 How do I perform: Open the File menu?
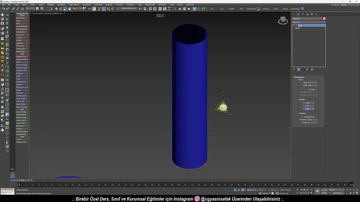[x=3, y=4]
